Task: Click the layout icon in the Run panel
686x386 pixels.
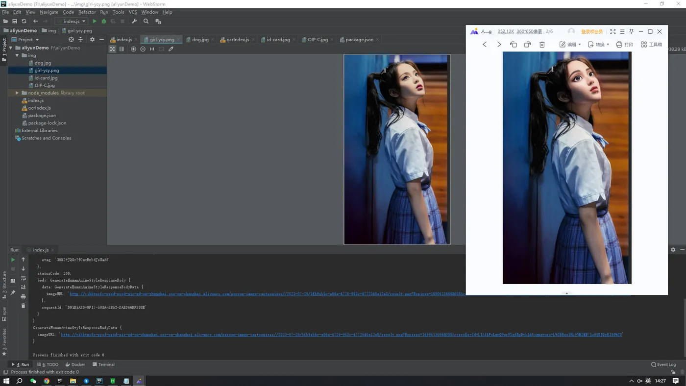Action: point(13,281)
